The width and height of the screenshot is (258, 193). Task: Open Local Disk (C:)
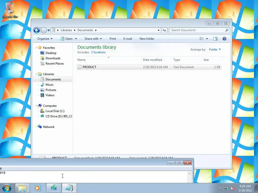coord(55,111)
